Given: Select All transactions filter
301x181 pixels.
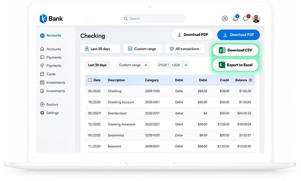Looking at the screenshot, I should click(185, 49).
